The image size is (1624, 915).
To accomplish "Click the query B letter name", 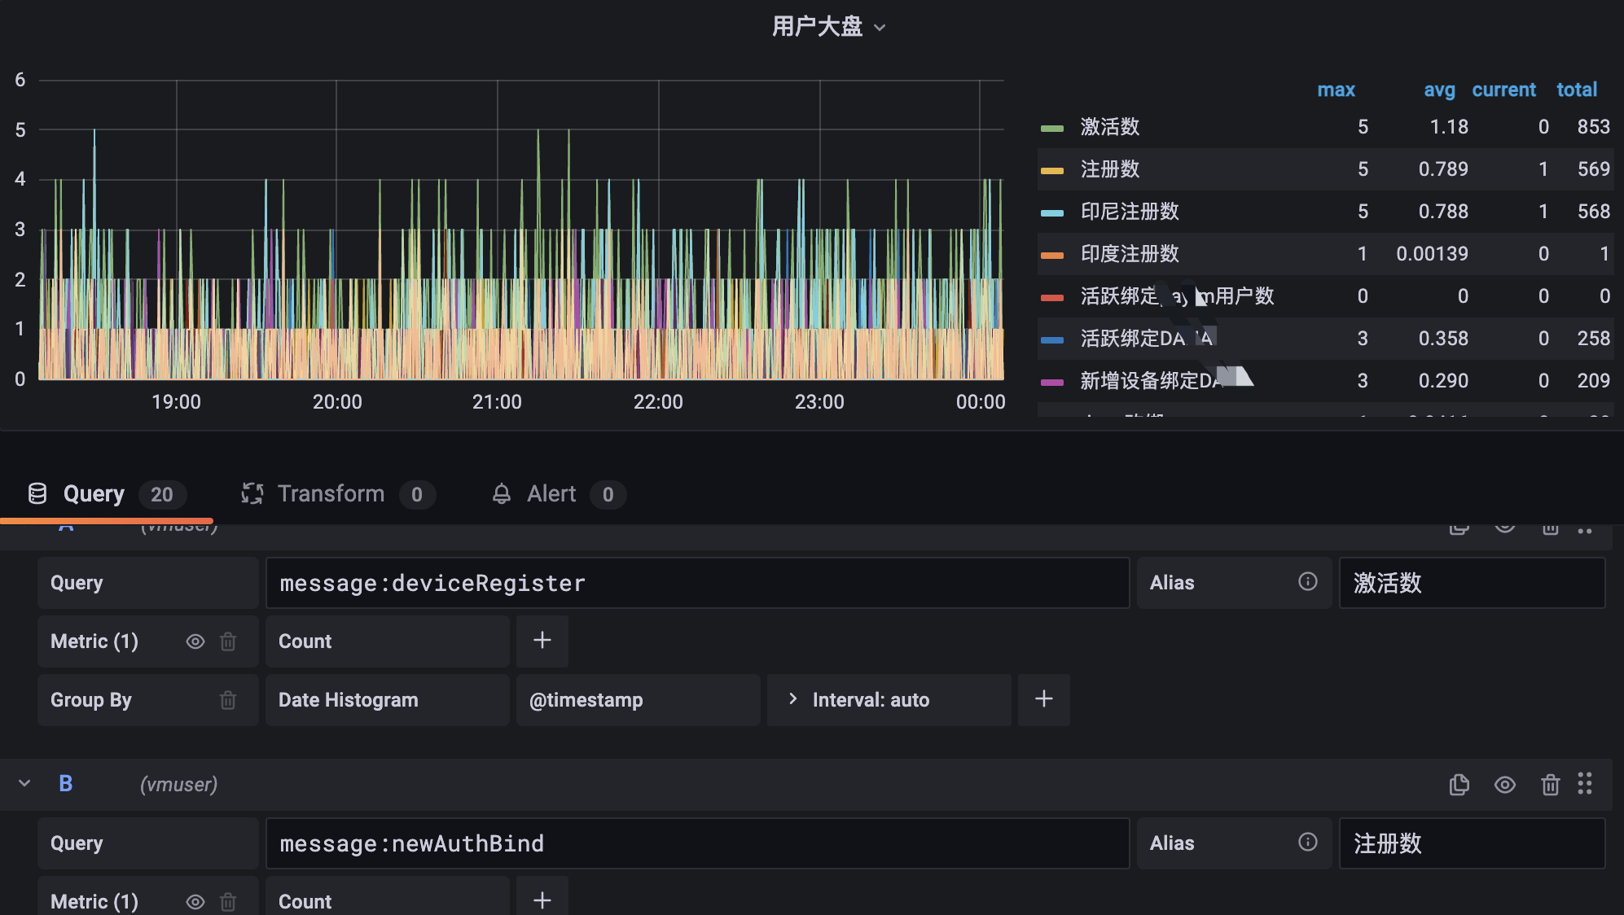I will [66, 783].
